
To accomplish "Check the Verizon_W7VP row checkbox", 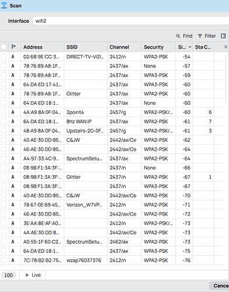I will [4, 205].
